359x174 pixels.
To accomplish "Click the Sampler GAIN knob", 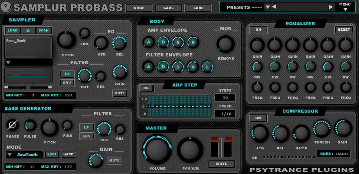I will pyautogui.click(x=120, y=72).
